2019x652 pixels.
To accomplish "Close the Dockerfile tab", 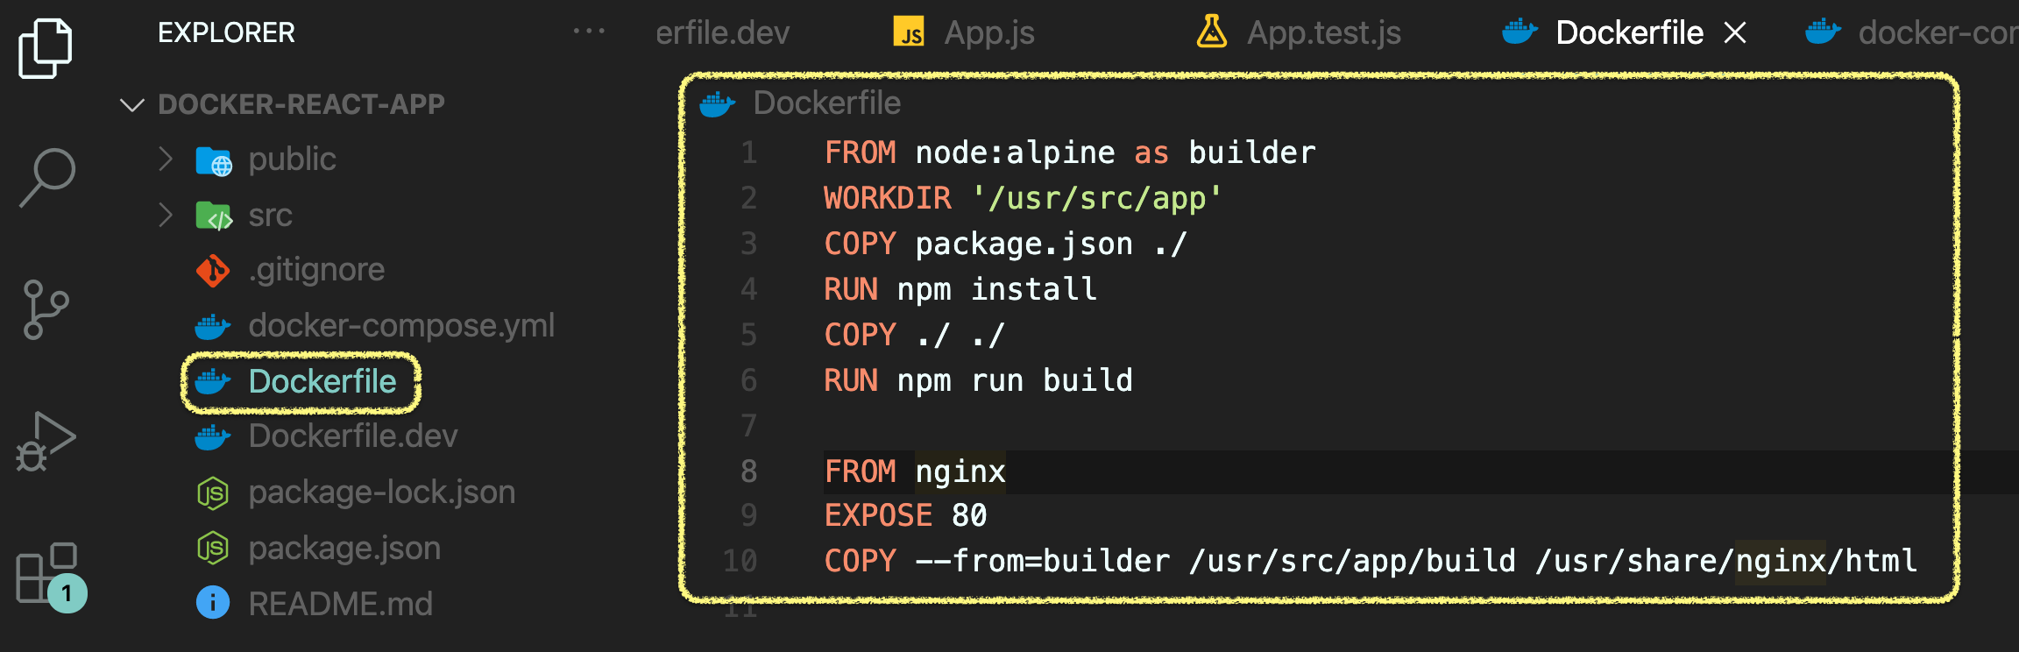I will pyautogui.click(x=1735, y=33).
